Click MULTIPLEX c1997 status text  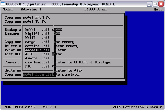point(20,107)
